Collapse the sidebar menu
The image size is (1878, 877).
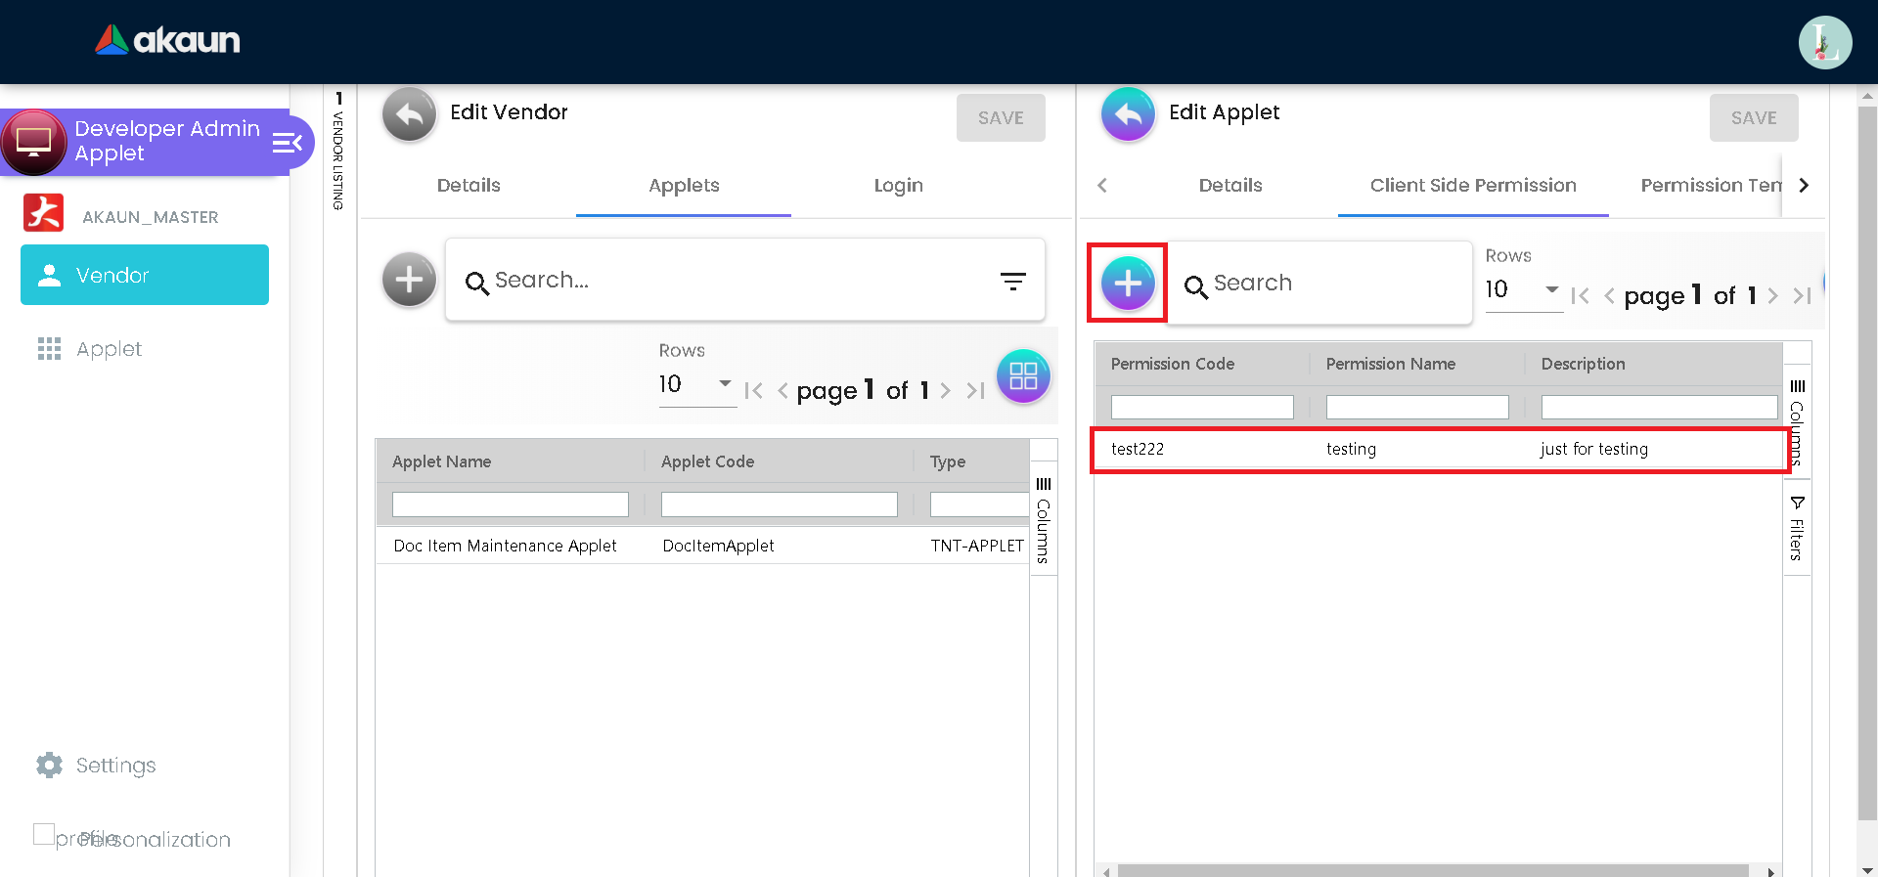point(287,144)
